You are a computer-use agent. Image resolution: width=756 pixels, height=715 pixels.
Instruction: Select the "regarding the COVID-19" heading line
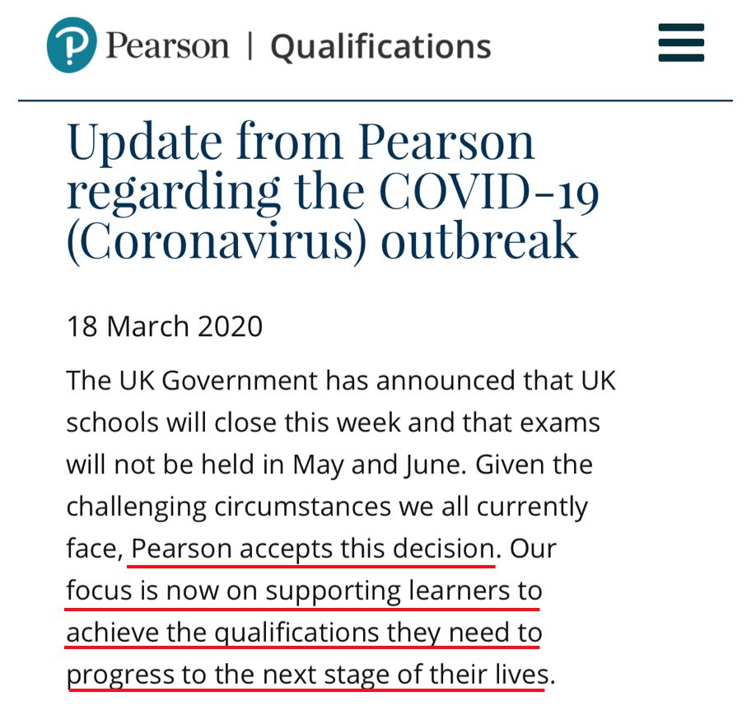[332, 190]
